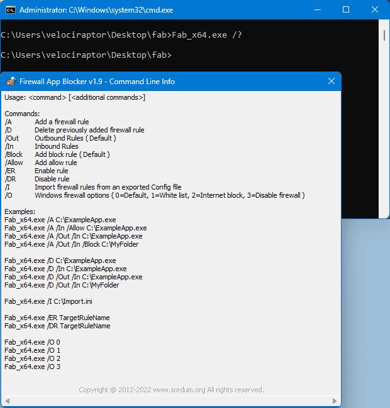Image resolution: width=390 pixels, height=408 pixels.
Task: Click the Firewall App Blocker title icon
Action: (x=11, y=82)
